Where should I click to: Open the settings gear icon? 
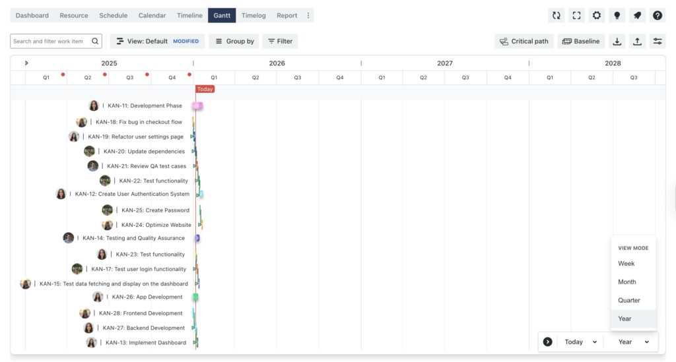(x=597, y=16)
